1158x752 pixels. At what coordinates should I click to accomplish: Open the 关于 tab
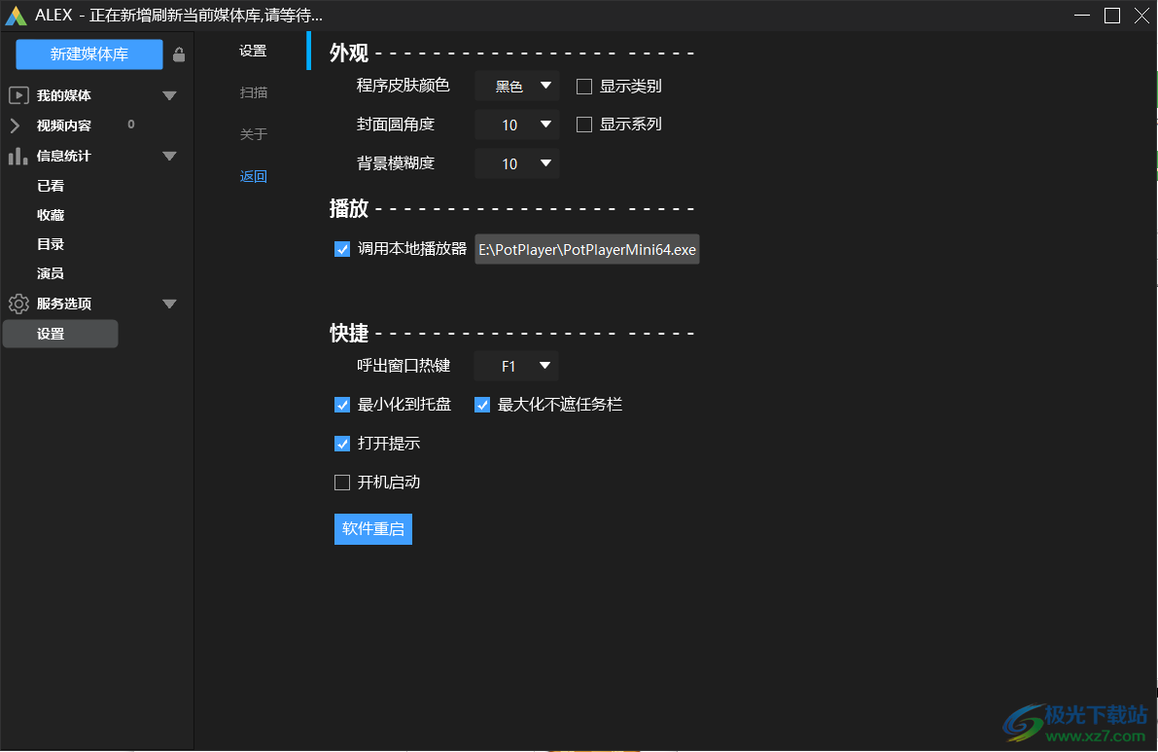(253, 133)
